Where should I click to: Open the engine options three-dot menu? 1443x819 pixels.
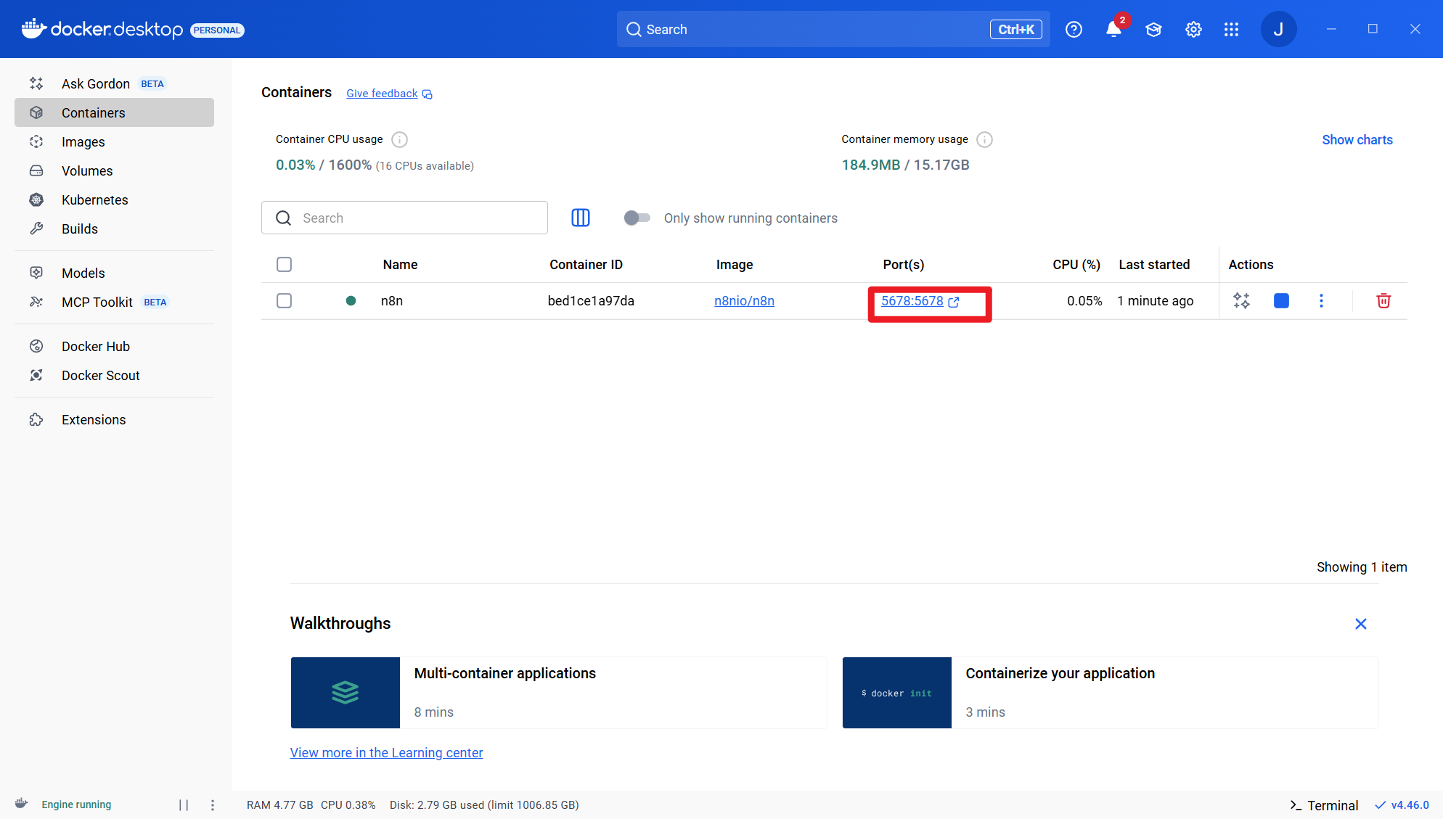(213, 804)
